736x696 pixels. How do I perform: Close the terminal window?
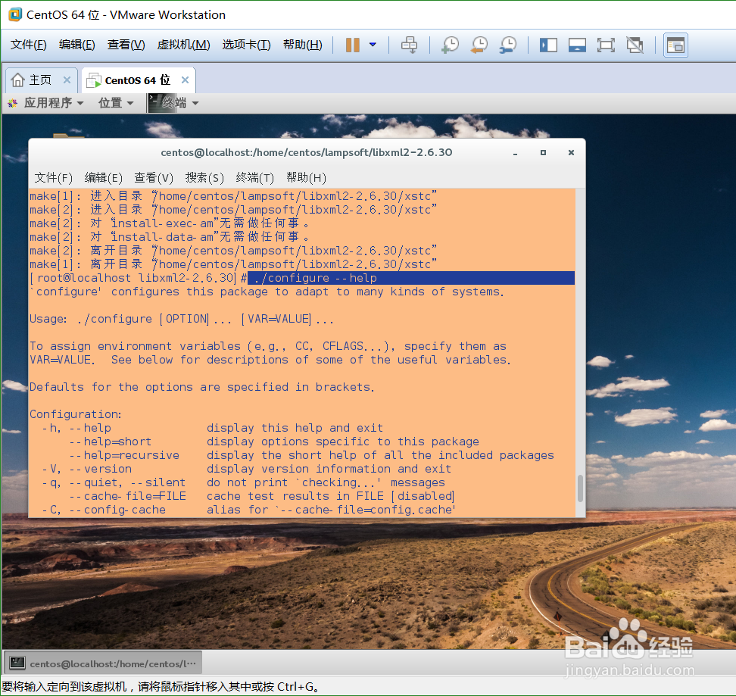571,152
